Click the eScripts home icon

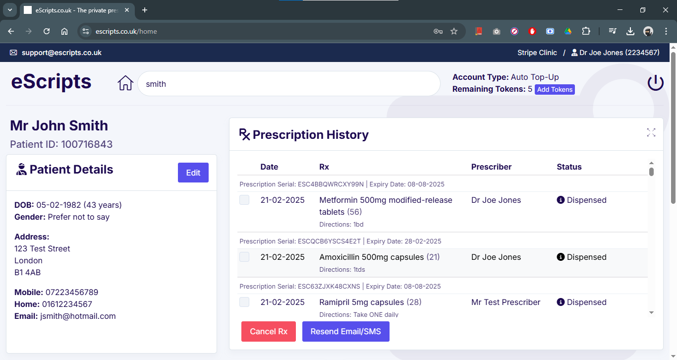coord(125,83)
